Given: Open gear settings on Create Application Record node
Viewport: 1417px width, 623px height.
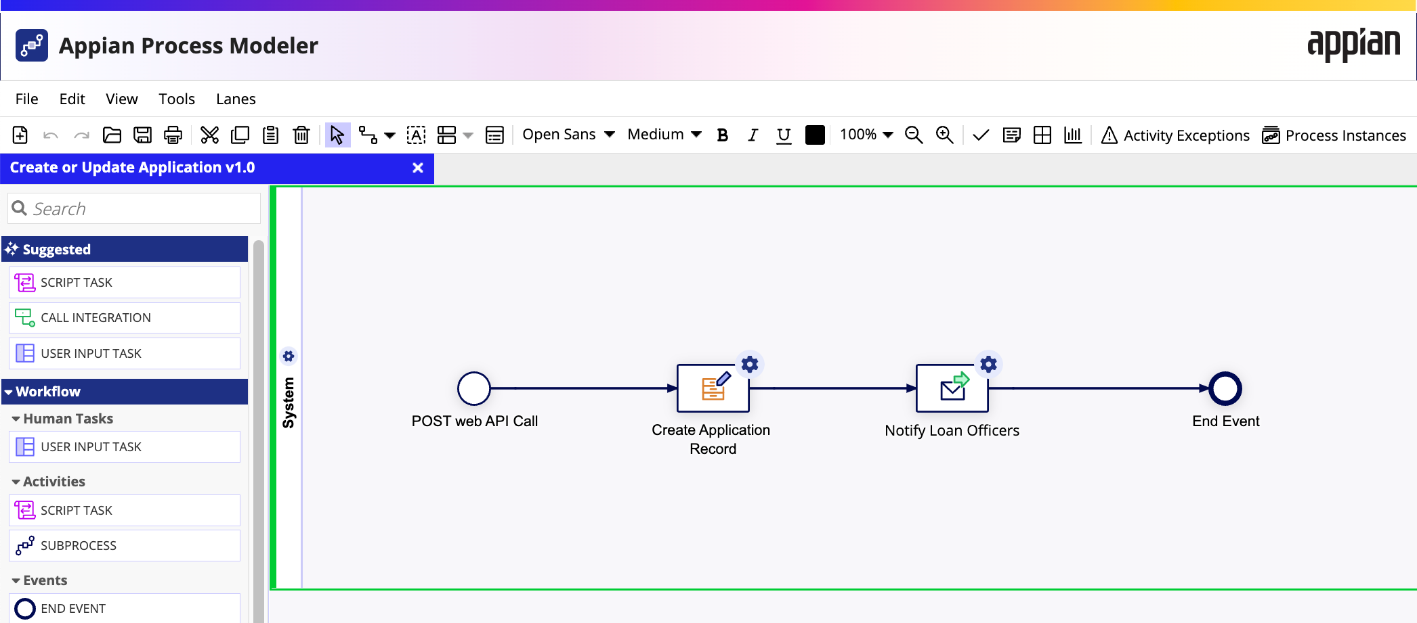Looking at the screenshot, I should click(x=750, y=365).
